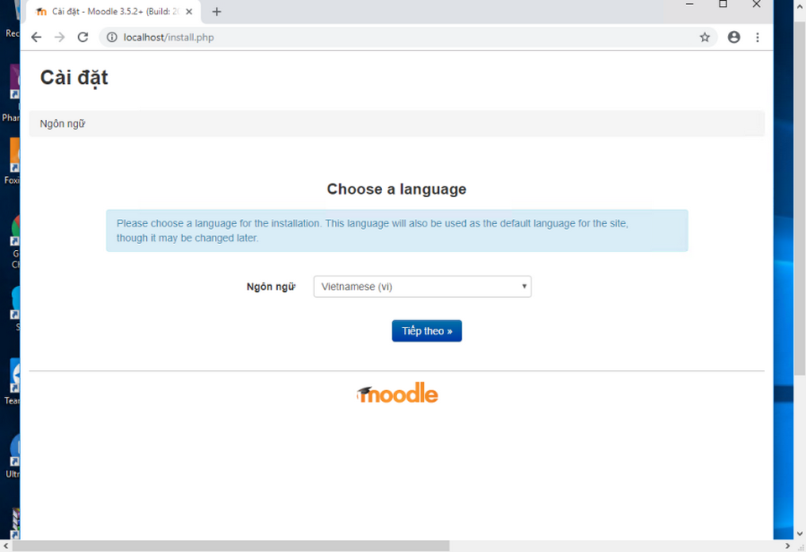Screen dimensions: 806x552
Task: Click the blue language instructions notice
Action: pos(397,231)
